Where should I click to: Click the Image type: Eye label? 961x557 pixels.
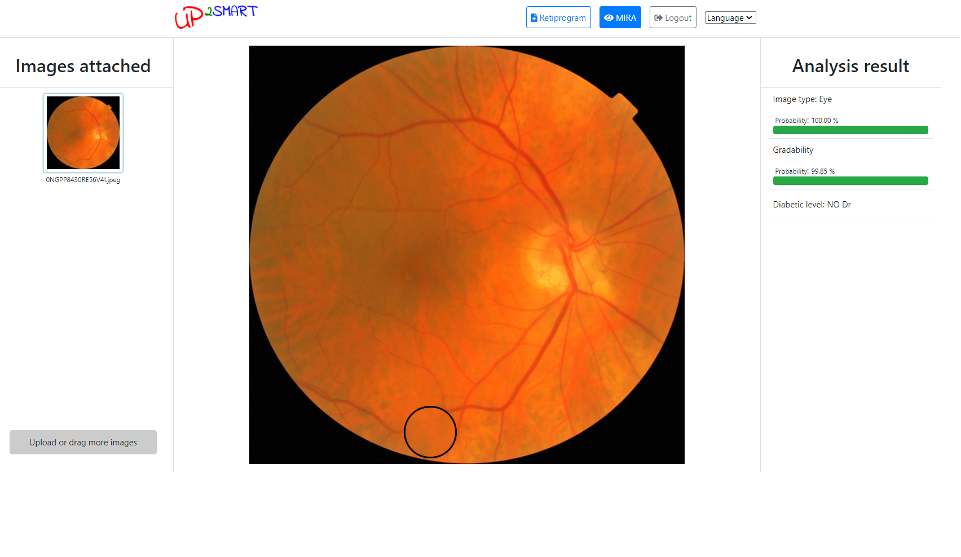[x=802, y=99]
